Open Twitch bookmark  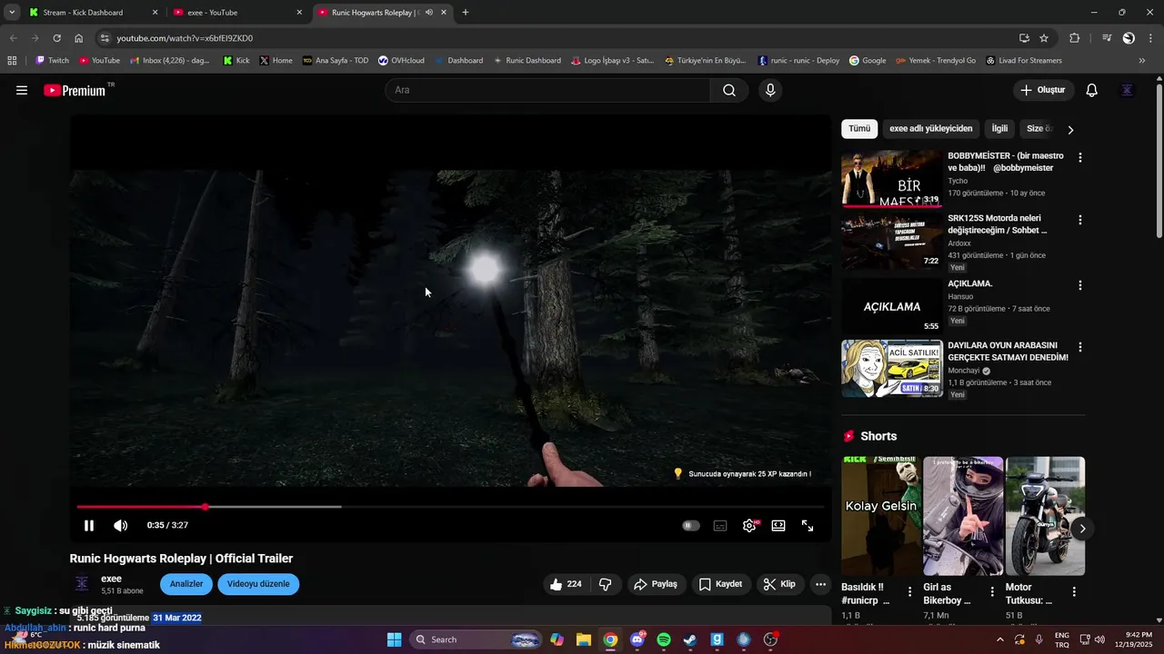(52, 61)
